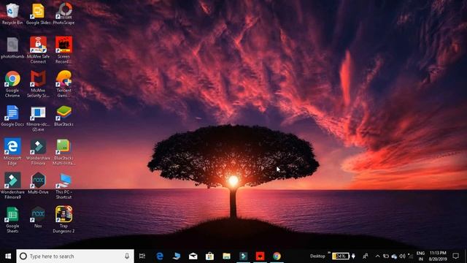467x263 pixels.
Task: Open Task View from the taskbar
Action: [x=142, y=256]
